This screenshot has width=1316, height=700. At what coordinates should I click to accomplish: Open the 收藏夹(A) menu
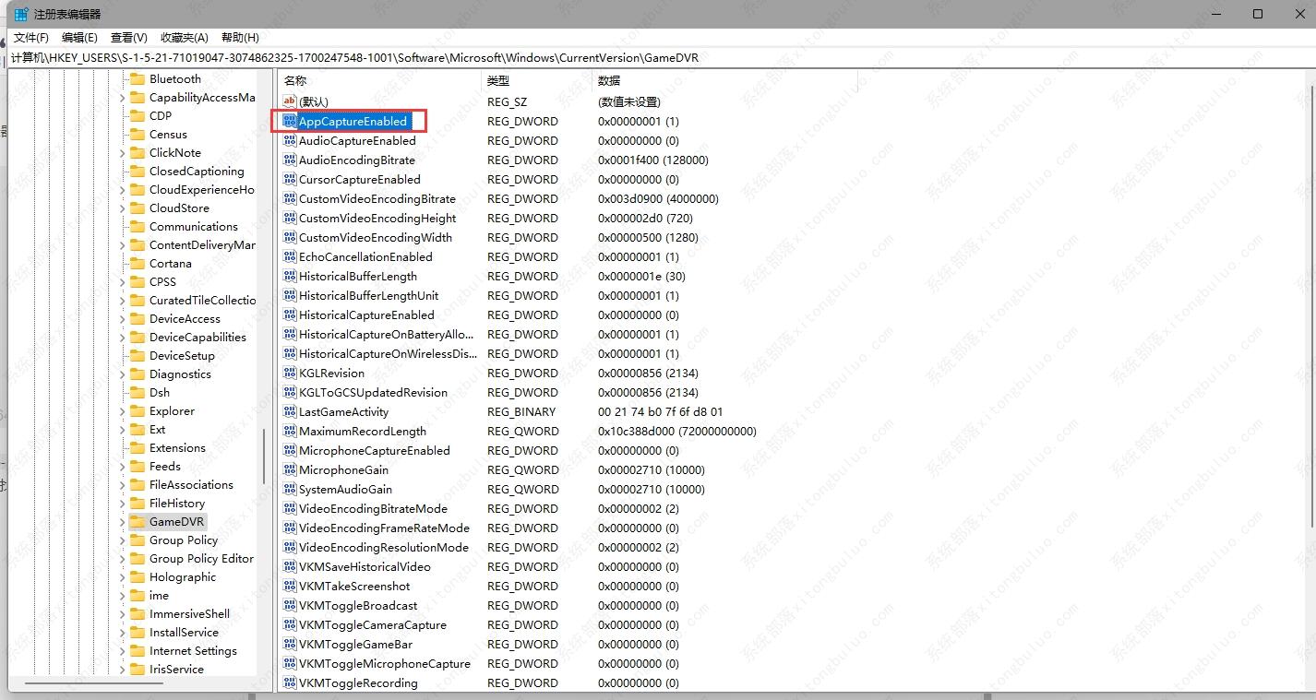coord(185,38)
